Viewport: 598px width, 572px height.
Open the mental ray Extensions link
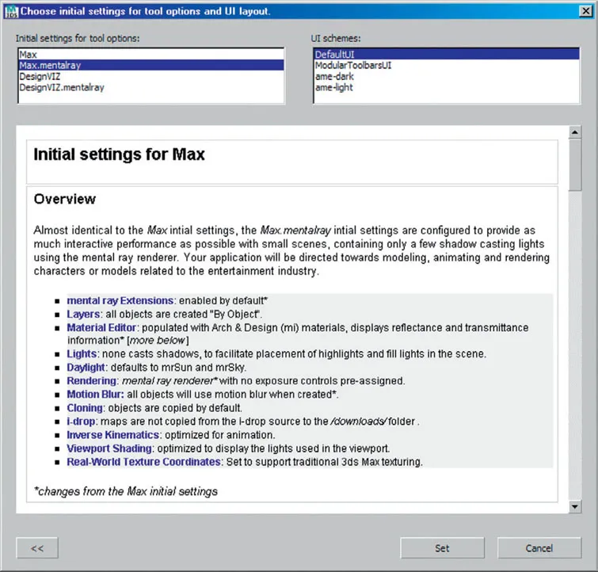pyautogui.click(x=120, y=301)
